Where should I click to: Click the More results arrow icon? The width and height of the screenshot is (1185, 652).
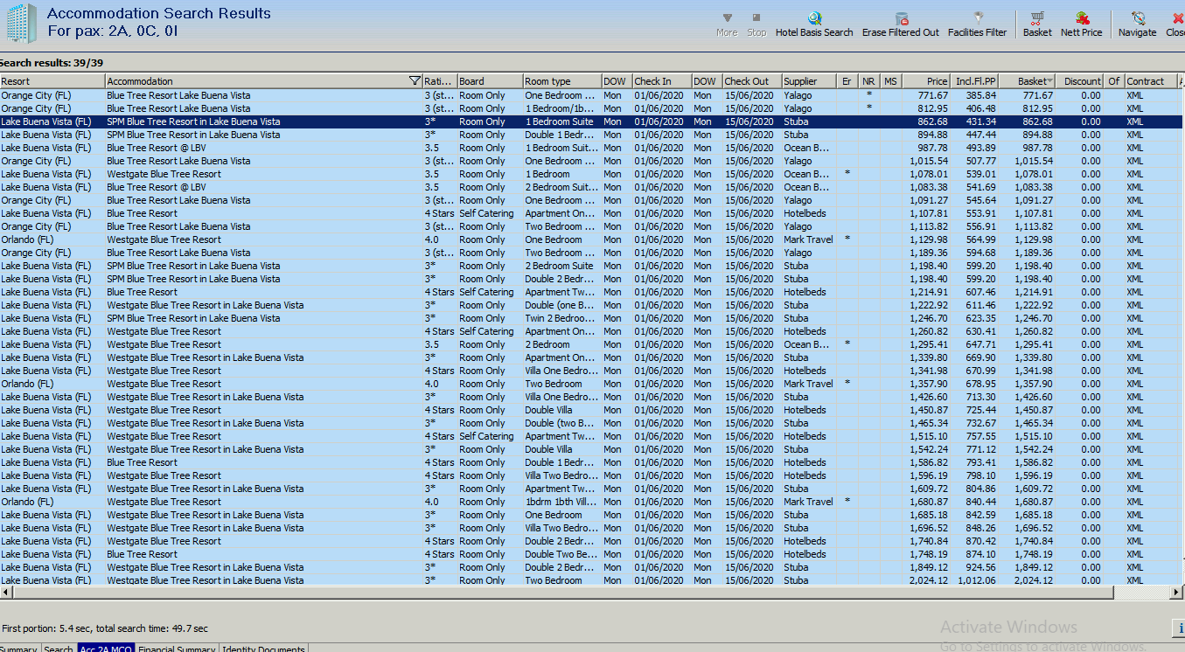727,18
